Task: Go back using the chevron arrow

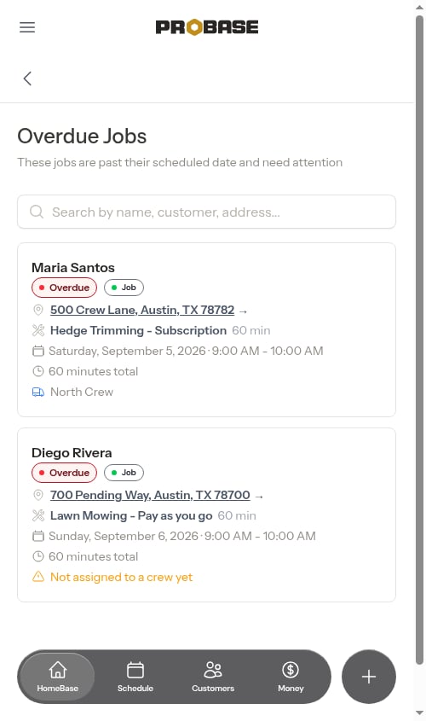Action: click(27, 78)
